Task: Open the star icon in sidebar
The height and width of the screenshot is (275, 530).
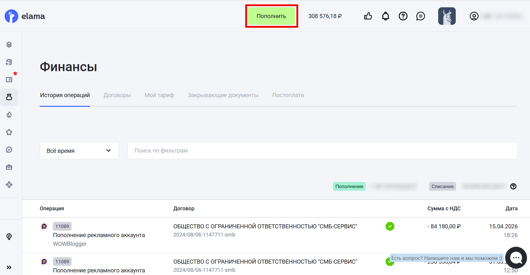Action: point(9,132)
